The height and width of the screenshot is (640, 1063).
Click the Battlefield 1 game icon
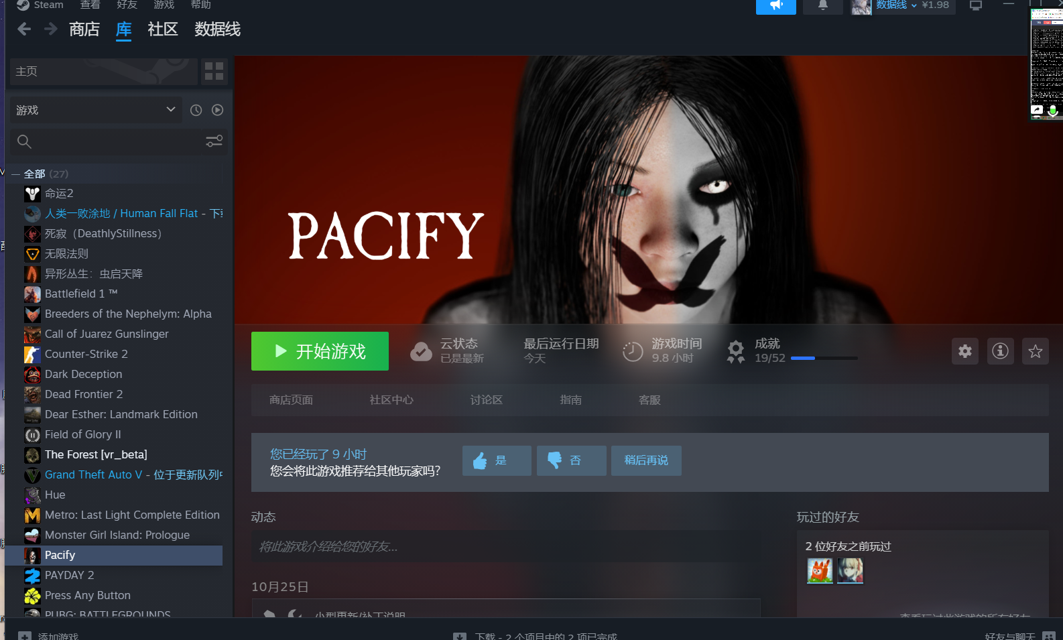click(x=32, y=294)
